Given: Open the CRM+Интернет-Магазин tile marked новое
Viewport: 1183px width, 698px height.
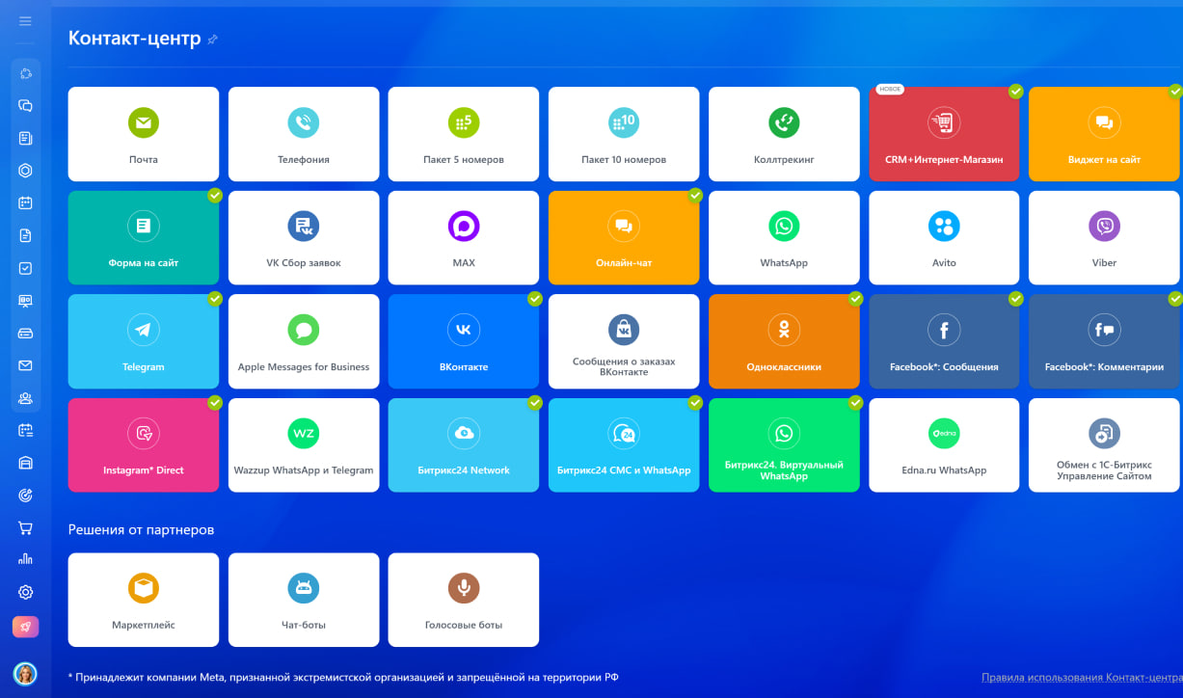Looking at the screenshot, I should pos(944,134).
